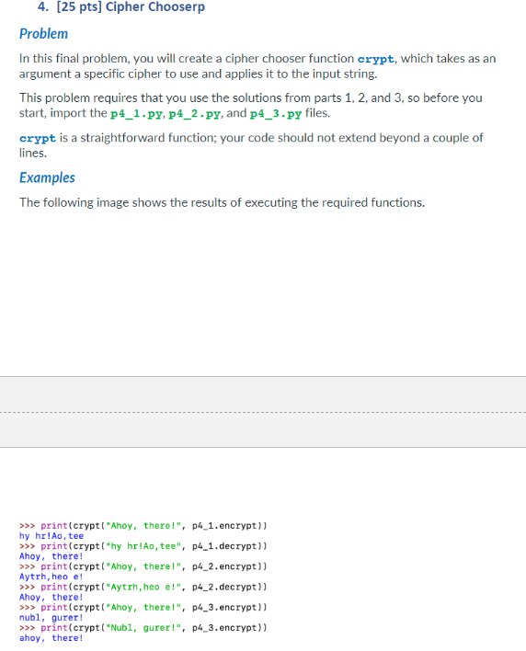The width and height of the screenshot is (526, 651).
Task: Click the heading '[25 pts] Cipher Chooserp'
Action: pos(131,7)
